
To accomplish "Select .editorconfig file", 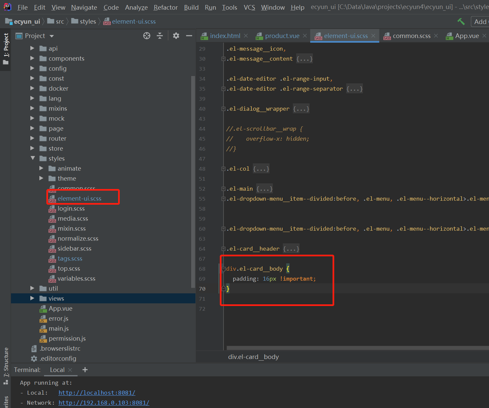I will click(x=58, y=358).
